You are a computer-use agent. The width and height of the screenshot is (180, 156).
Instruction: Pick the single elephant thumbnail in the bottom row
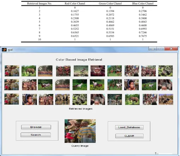click(x=132, y=99)
